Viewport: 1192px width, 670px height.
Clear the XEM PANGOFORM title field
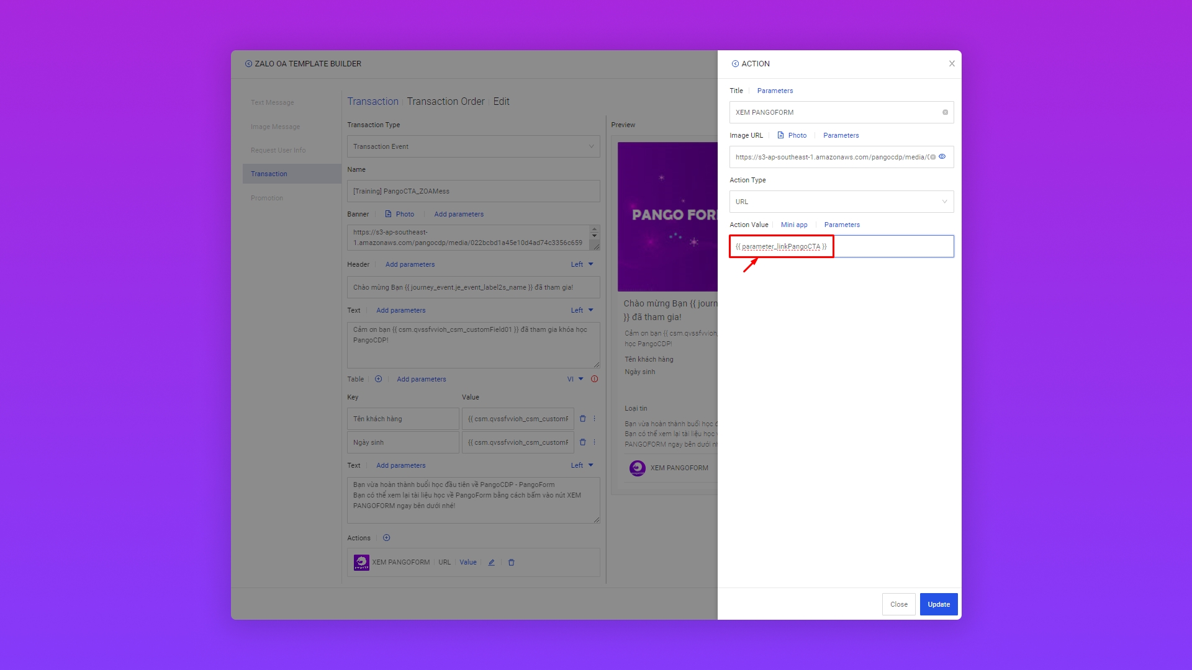pos(945,112)
